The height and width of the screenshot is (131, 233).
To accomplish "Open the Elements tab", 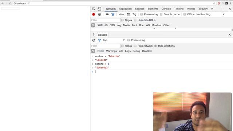I will (x=153, y=9).
